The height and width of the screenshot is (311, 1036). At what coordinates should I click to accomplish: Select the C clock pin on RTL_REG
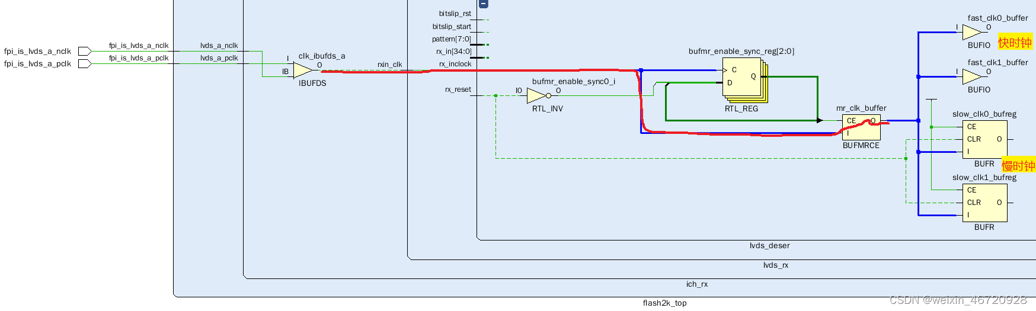734,70
